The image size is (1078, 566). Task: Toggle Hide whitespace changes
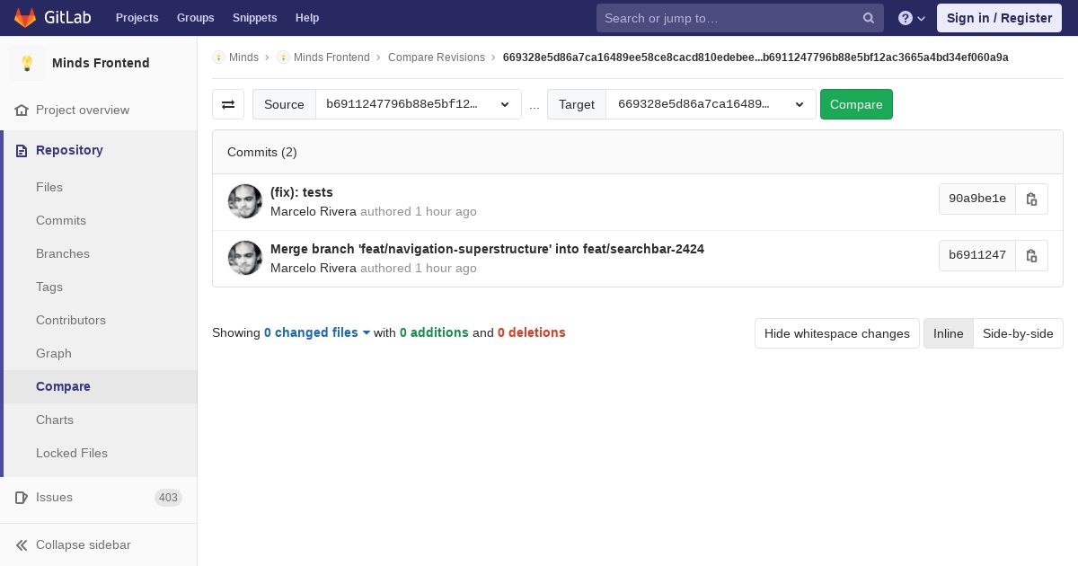[x=836, y=333]
